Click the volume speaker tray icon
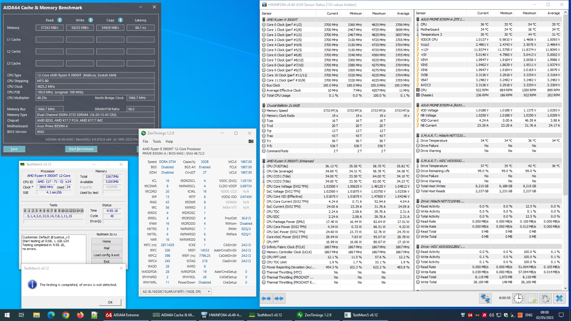571x321 pixels. (491, 315)
